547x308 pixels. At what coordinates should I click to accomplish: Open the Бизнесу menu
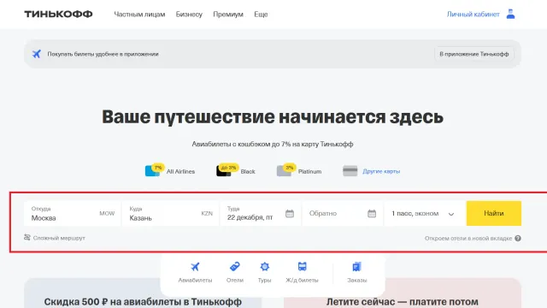pyautogui.click(x=189, y=15)
